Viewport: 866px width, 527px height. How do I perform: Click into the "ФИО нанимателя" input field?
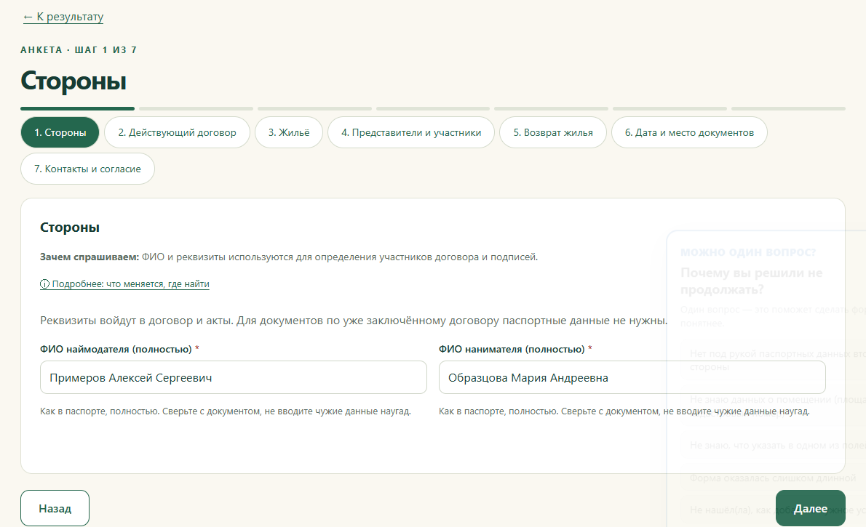pyautogui.click(x=632, y=377)
